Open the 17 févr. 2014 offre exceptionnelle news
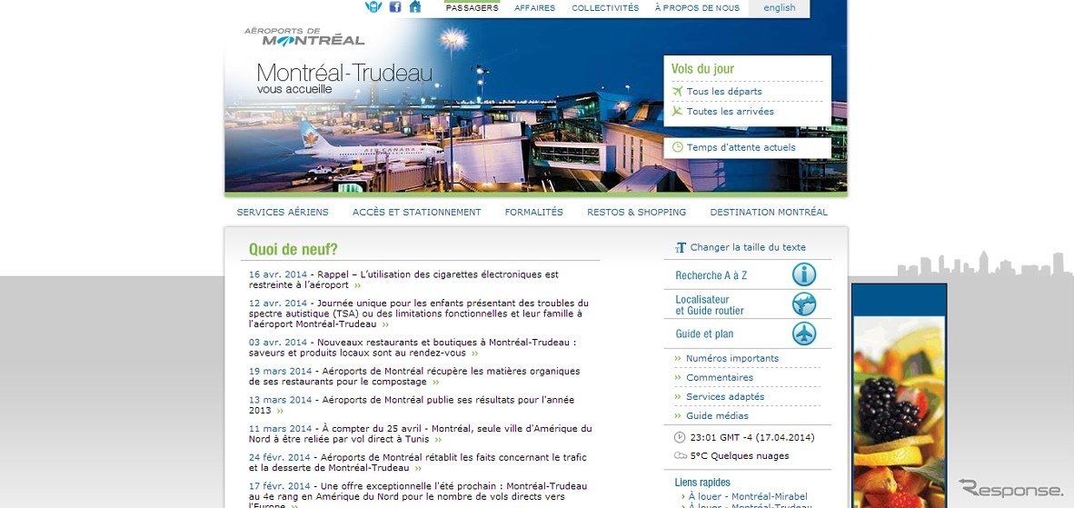Viewport: 1074px width, 508px height. point(418,494)
